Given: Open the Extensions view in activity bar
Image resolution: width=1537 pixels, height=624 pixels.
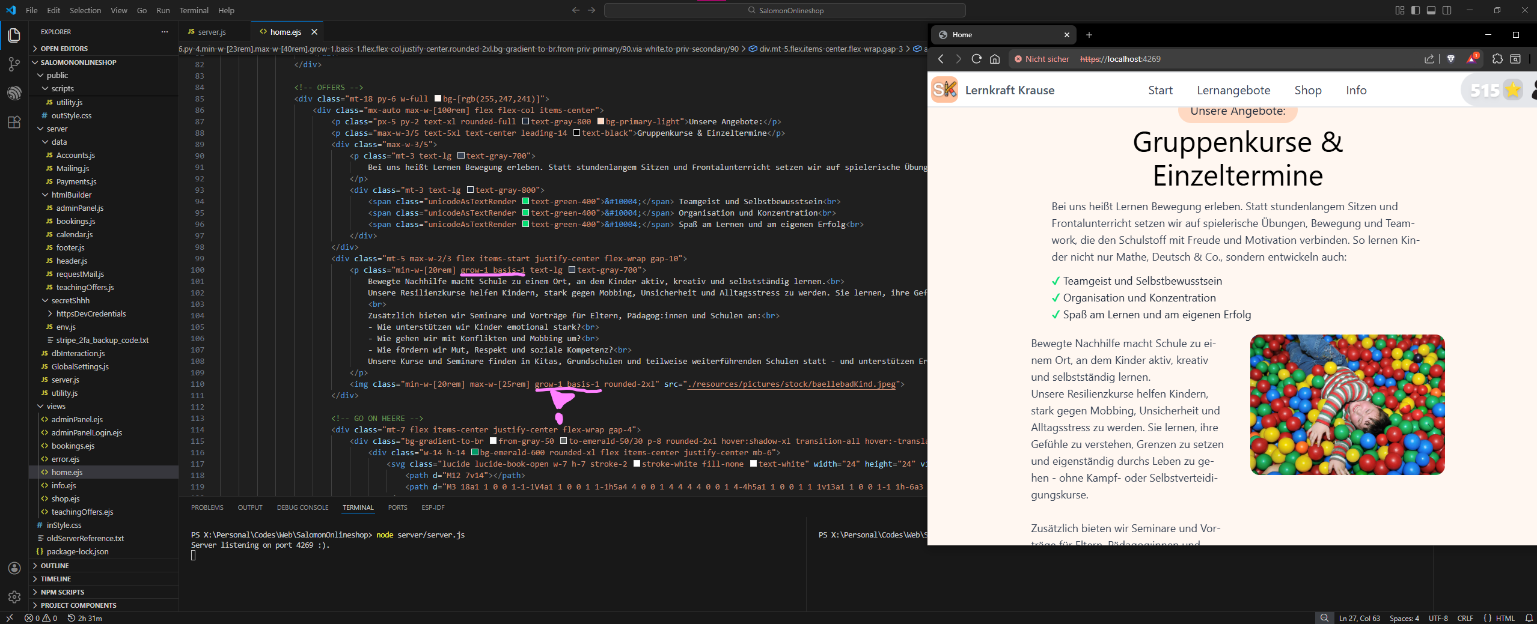Looking at the screenshot, I should coord(14,123).
